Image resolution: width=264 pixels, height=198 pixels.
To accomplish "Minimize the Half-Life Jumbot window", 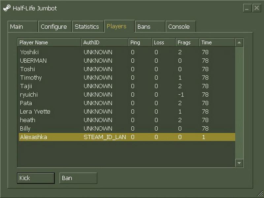I will (247, 8).
